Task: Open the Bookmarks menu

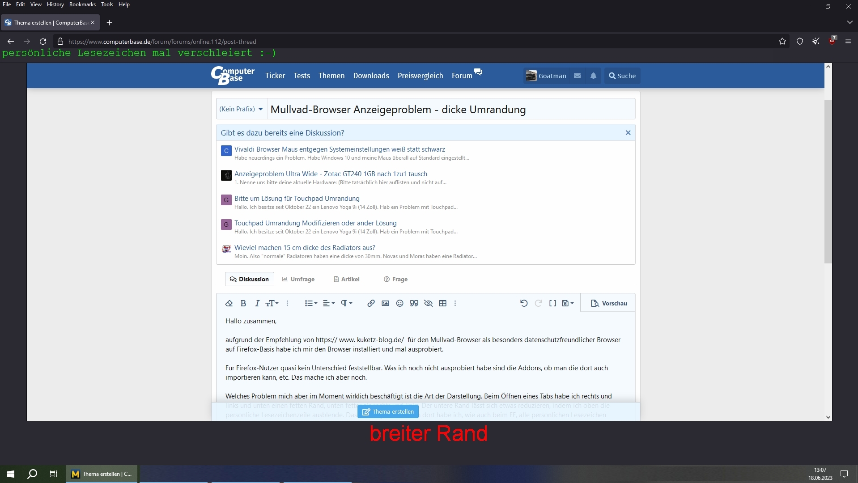Action: [x=82, y=4]
